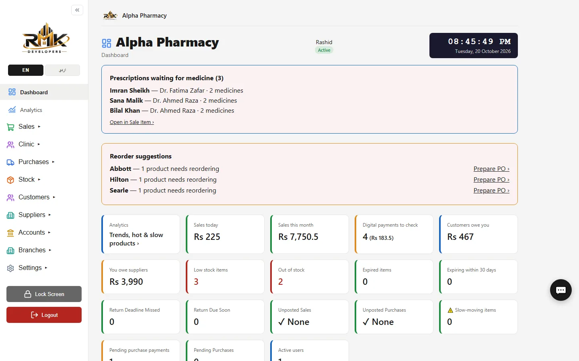Open the Unposted Purchases card
The width and height of the screenshot is (579, 361).
click(394, 317)
